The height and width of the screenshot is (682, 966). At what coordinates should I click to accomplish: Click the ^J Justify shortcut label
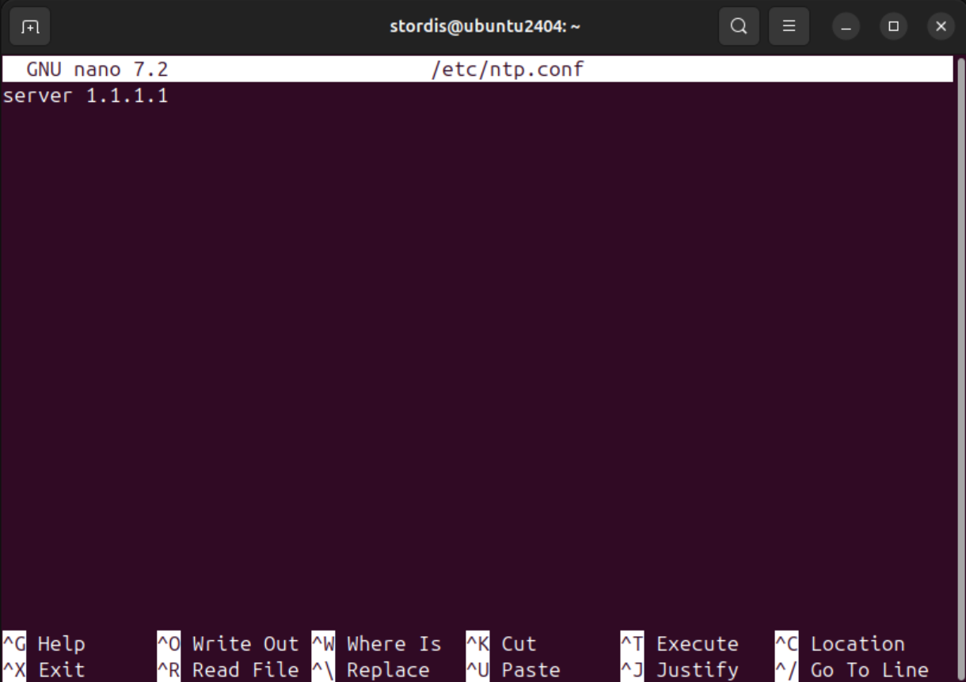coord(680,670)
